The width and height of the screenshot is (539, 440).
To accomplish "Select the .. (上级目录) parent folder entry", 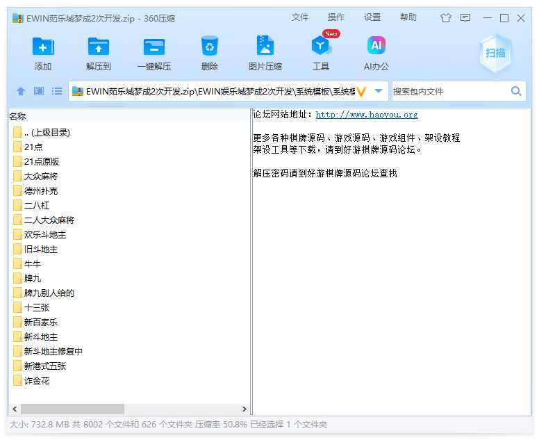I will (42, 133).
